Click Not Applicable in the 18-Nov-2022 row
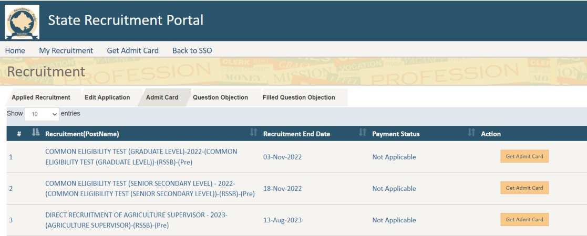587x236 pixels. click(x=394, y=189)
